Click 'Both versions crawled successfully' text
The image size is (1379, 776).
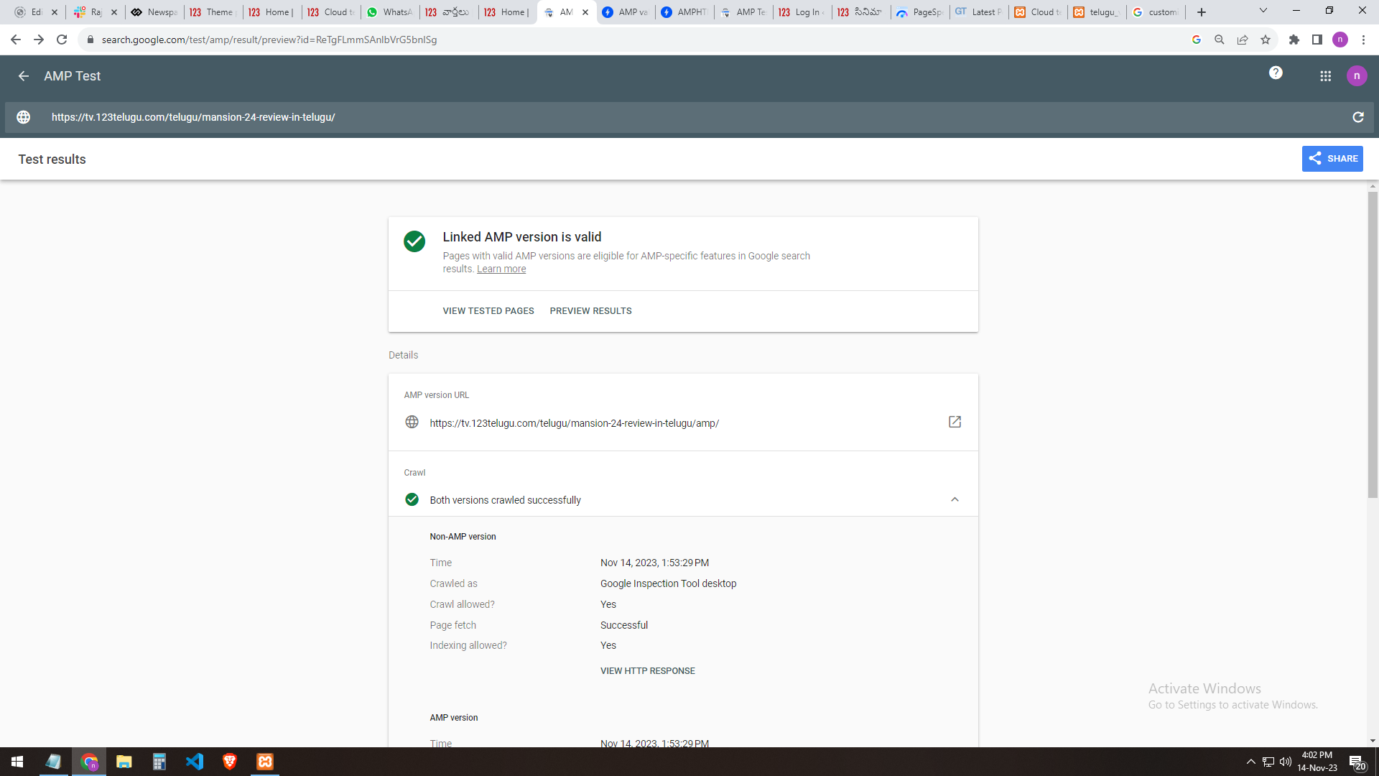pos(505,500)
